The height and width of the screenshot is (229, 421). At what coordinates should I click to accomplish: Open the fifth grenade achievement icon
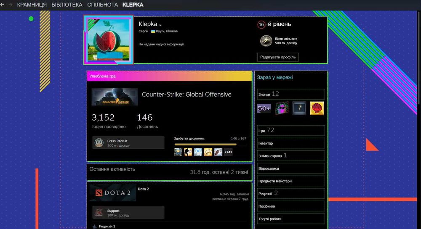218,152
